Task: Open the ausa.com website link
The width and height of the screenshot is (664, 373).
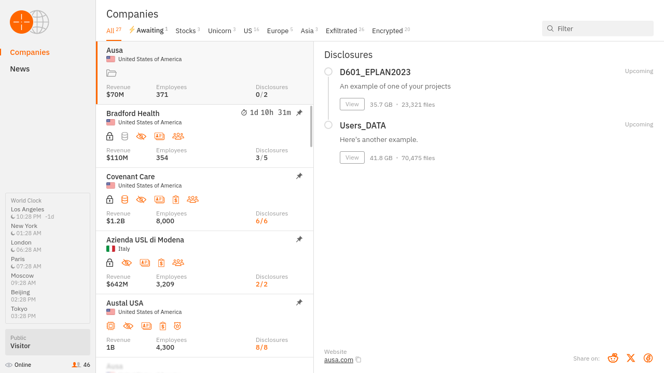Action: 339,360
